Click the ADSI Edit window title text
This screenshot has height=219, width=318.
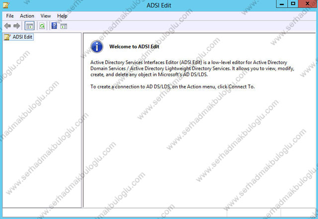pos(159,5)
